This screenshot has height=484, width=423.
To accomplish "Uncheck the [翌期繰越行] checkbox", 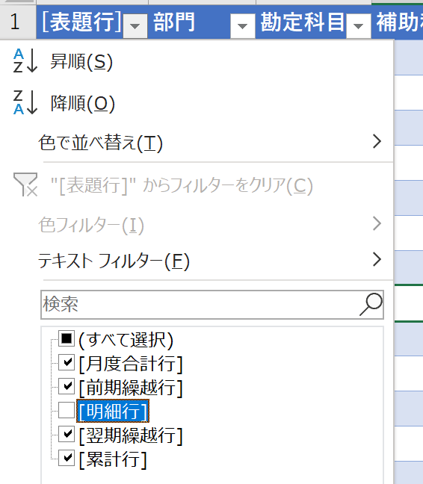I will (67, 434).
